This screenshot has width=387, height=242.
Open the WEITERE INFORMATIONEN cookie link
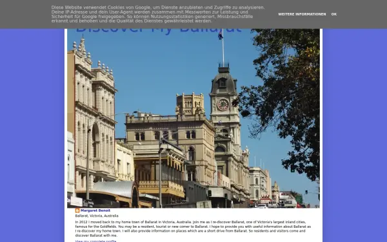click(x=302, y=14)
